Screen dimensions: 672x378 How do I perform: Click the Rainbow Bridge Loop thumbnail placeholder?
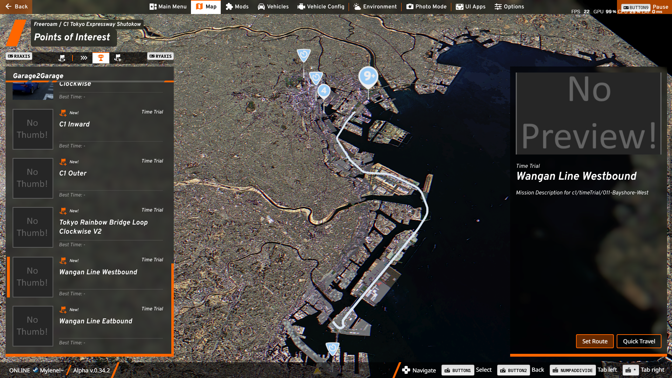pos(33,227)
